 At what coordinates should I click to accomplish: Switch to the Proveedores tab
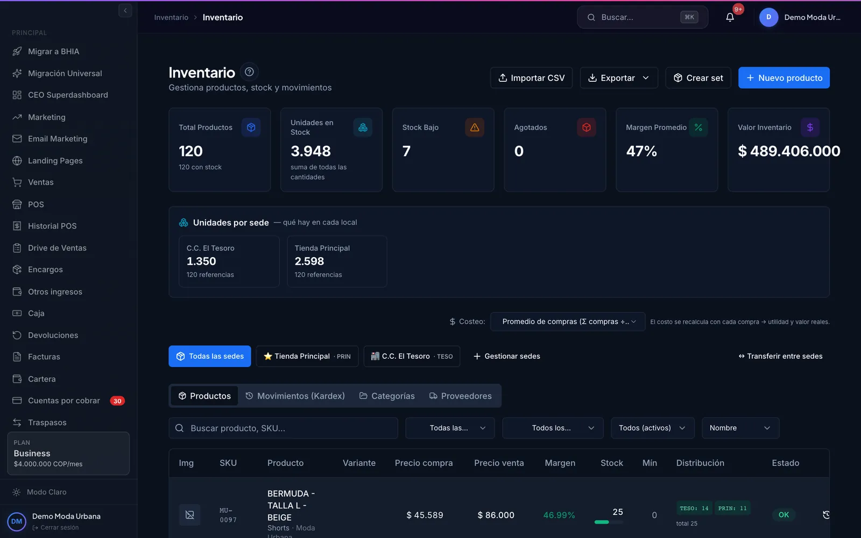[461, 396]
